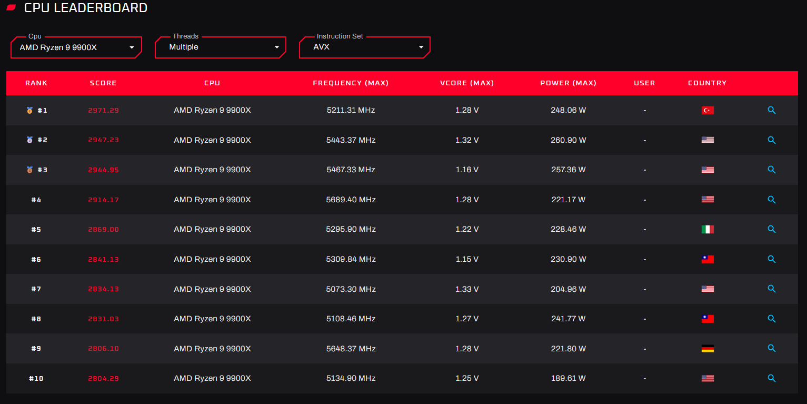Select the top score 2971.29
Viewport: 807px width, 404px height.
coord(104,111)
